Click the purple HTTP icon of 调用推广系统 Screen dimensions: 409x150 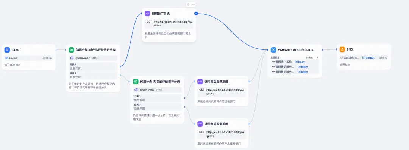pyautogui.click(x=148, y=14)
